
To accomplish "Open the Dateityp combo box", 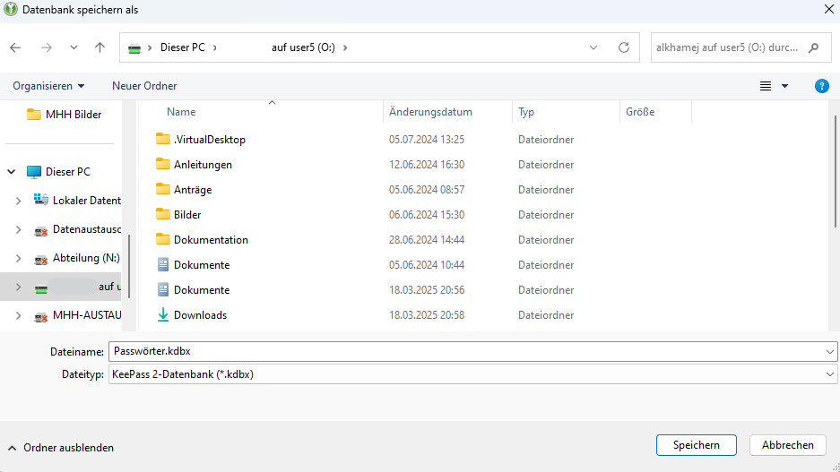I will 472,374.
